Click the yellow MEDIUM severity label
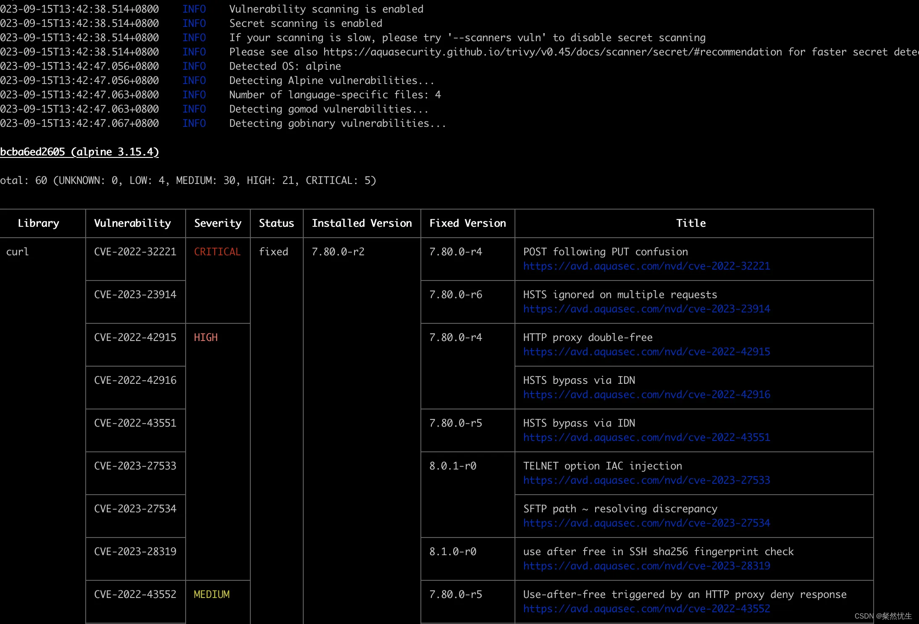Image resolution: width=919 pixels, height=624 pixels. [212, 595]
